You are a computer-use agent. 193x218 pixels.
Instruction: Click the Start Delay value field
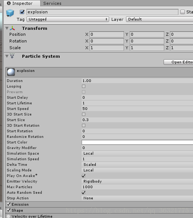point(137,98)
